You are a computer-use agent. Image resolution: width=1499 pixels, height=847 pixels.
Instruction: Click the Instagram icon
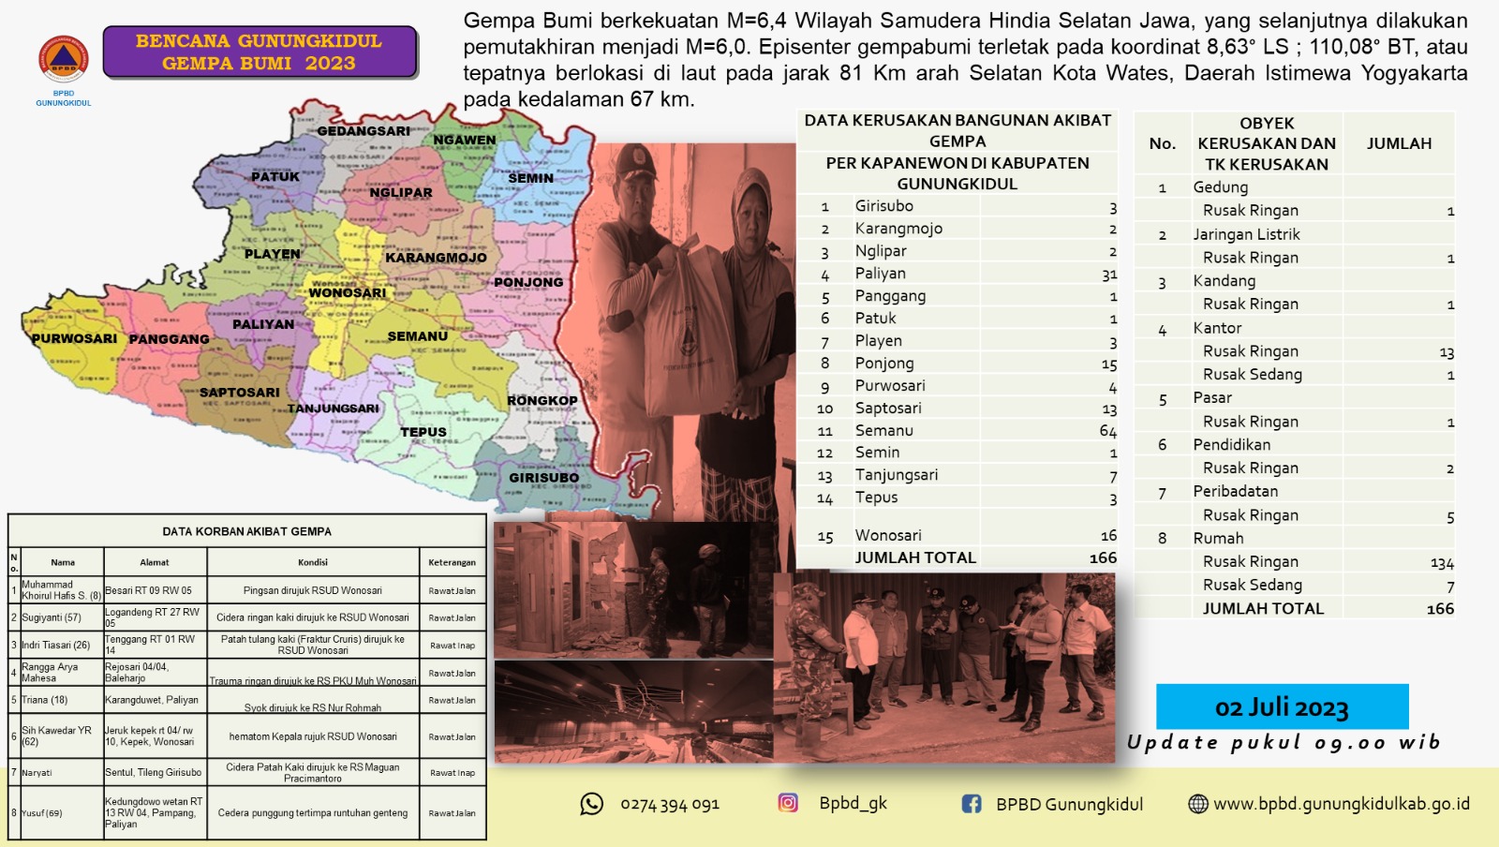pyautogui.click(x=788, y=803)
